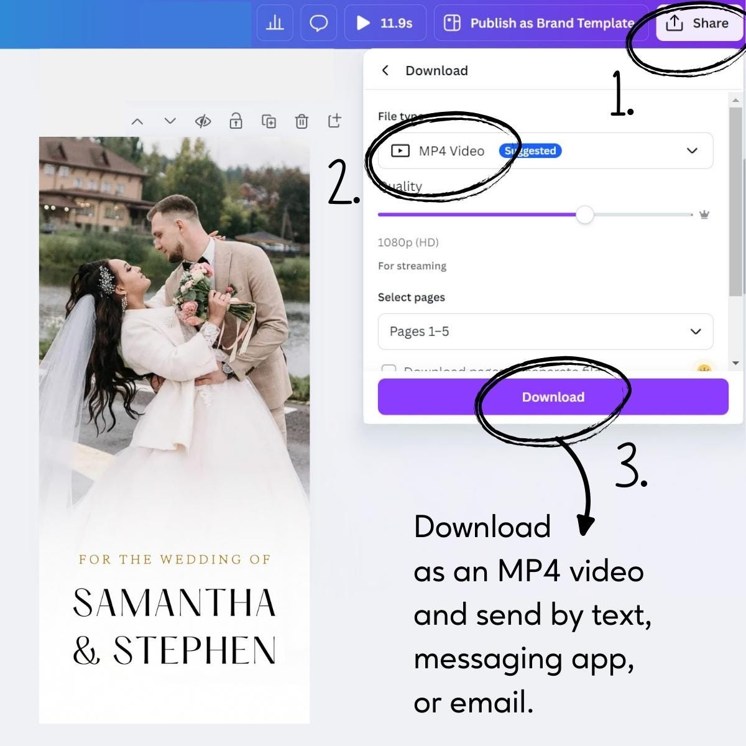Go back from the Download panel
746x746 pixels.
coord(385,70)
